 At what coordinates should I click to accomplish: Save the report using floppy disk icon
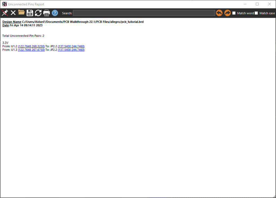(30, 13)
